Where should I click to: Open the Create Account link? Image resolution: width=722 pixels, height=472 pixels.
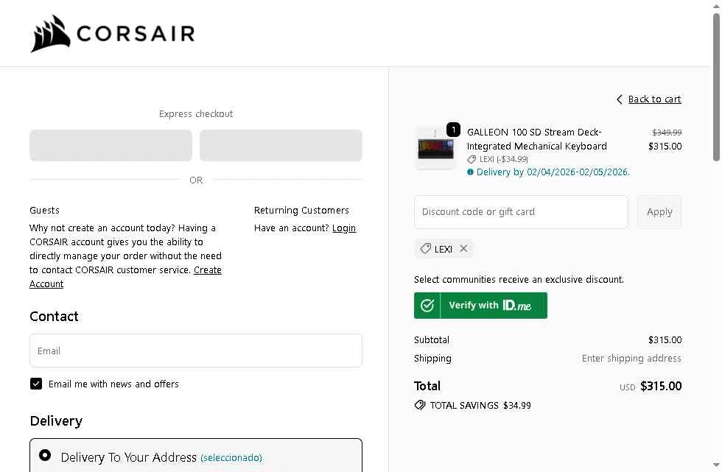pos(125,276)
